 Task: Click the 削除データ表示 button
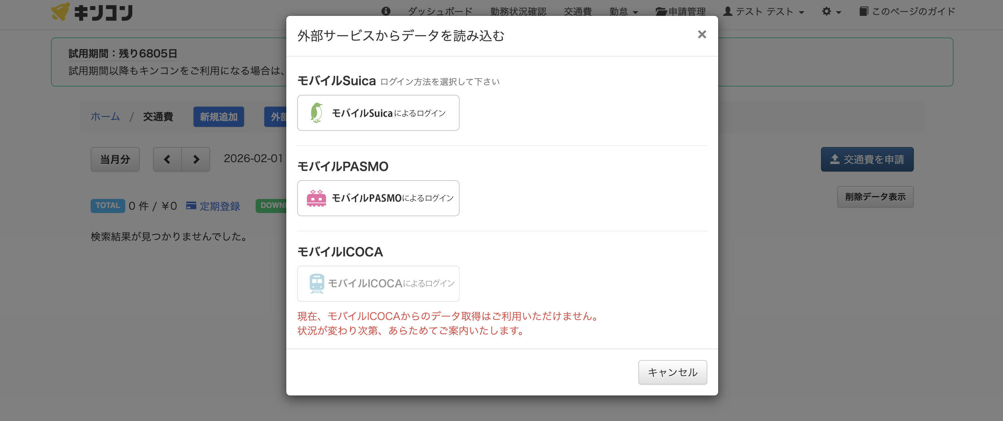(x=875, y=197)
